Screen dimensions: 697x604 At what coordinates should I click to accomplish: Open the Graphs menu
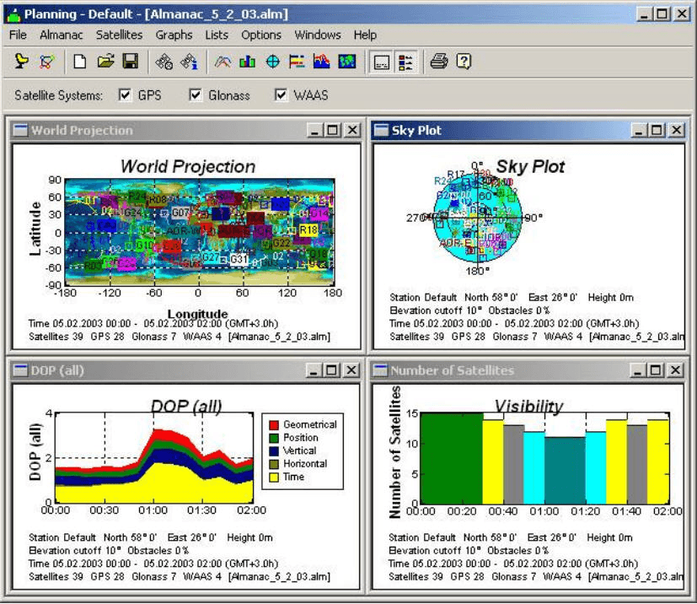(x=174, y=35)
